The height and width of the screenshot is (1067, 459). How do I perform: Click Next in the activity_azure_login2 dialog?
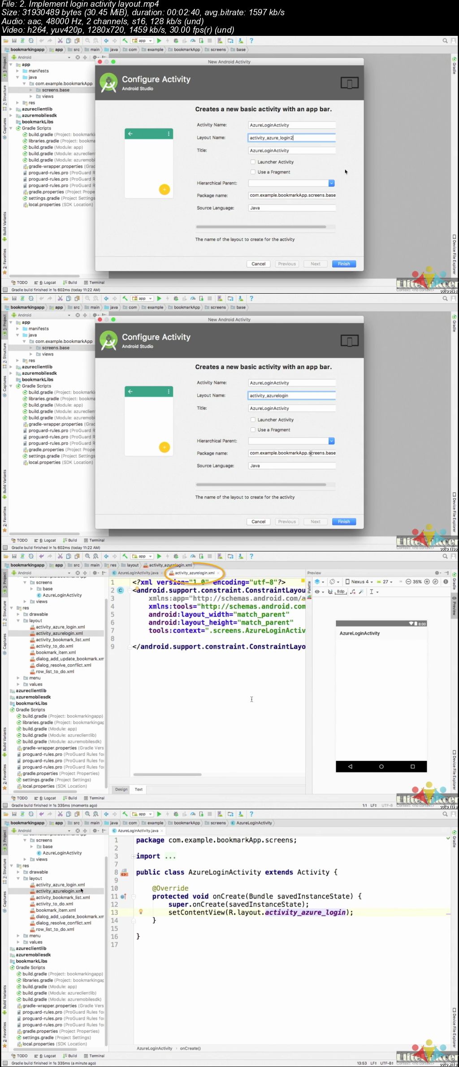click(x=316, y=264)
